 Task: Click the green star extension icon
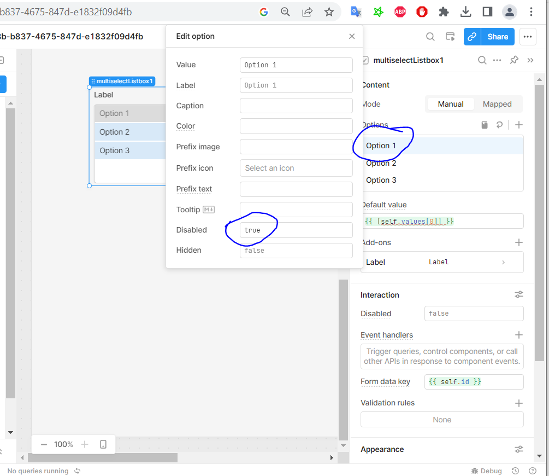[x=378, y=12]
